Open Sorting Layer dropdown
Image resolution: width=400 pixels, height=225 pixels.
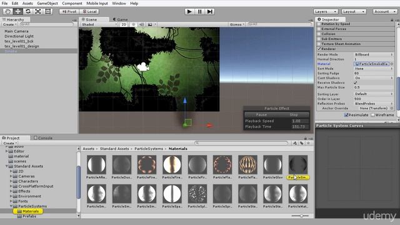coord(374,94)
